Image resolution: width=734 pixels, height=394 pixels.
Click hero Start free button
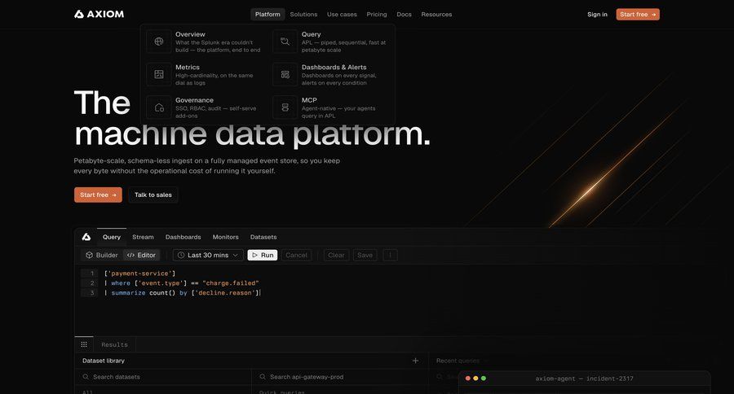[x=98, y=195]
